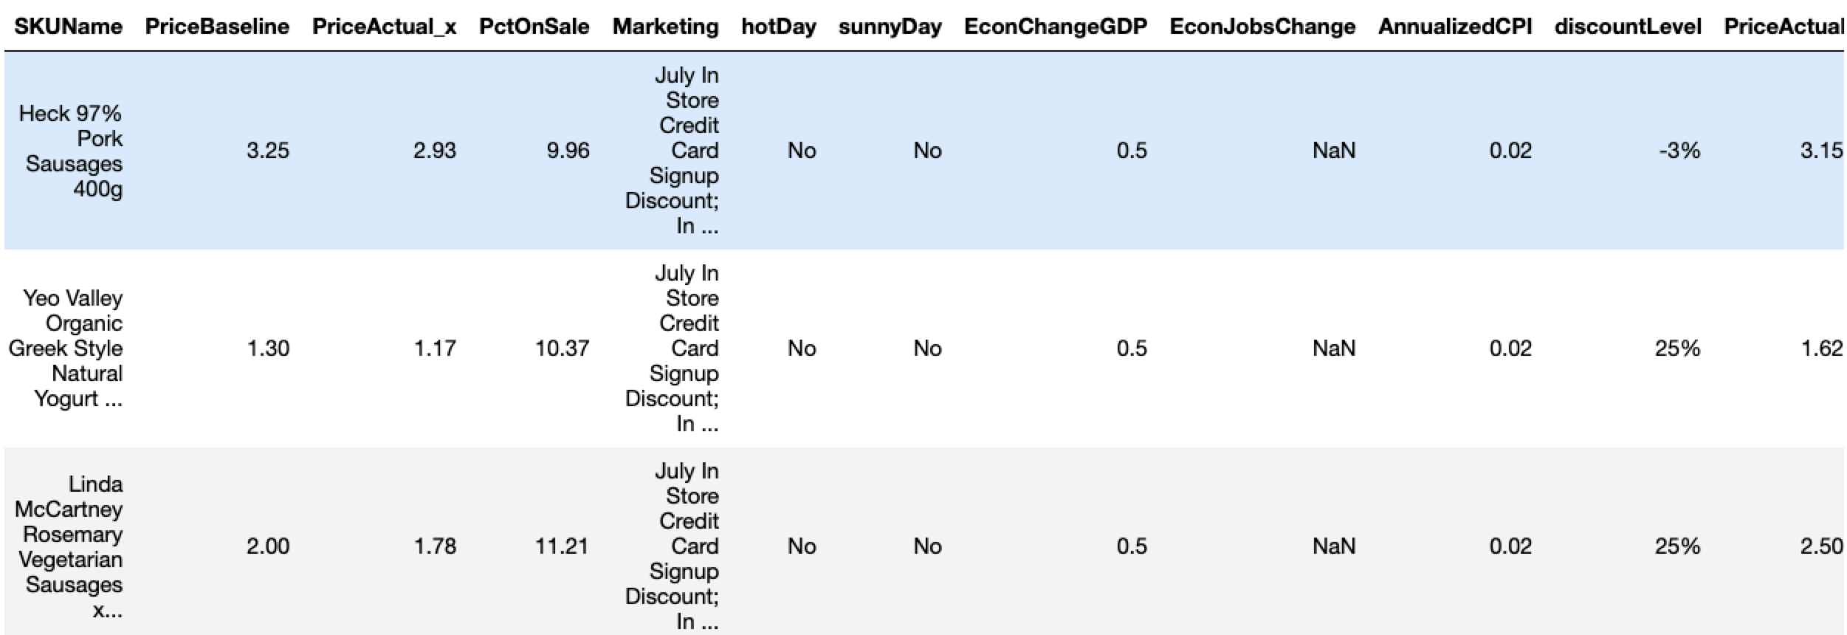The image size is (1847, 635).
Task: Select the EconChangeGDP column header
Action: click(x=1056, y=27)
